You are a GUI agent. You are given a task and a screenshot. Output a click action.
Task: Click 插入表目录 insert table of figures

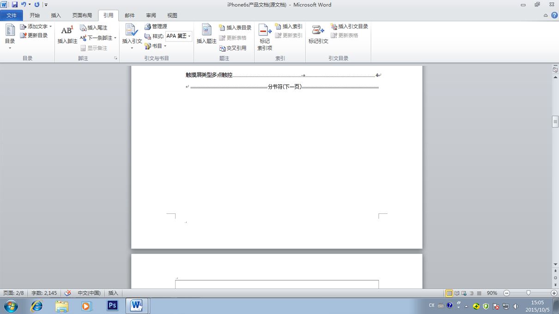[x=235, y=28]
